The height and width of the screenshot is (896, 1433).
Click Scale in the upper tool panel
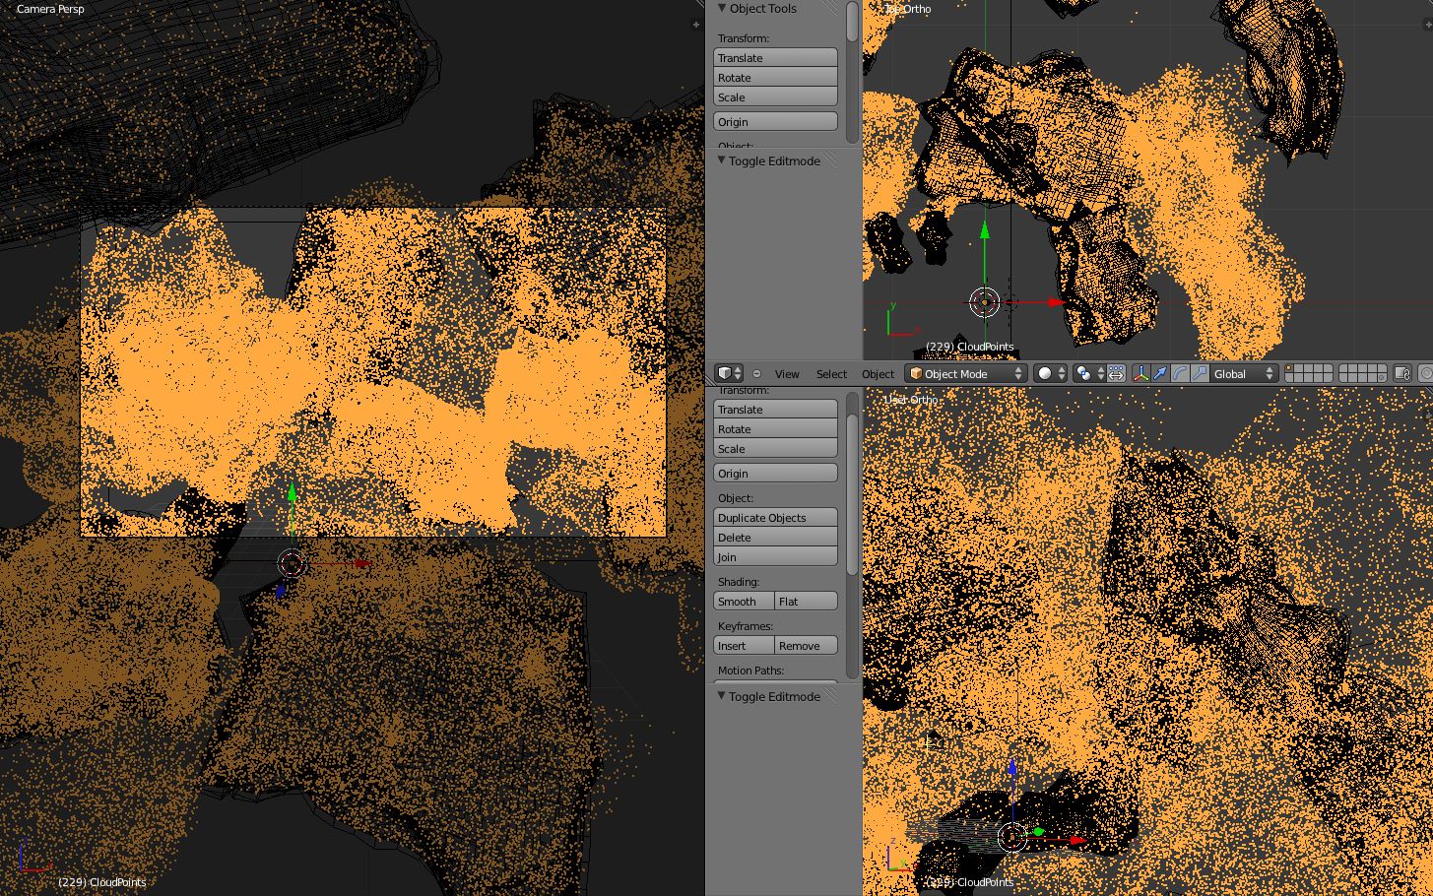click(x=775, y=97)
